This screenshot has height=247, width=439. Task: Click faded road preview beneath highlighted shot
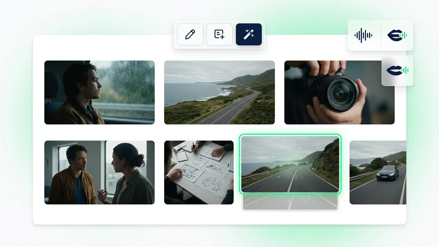click(290, 202)
